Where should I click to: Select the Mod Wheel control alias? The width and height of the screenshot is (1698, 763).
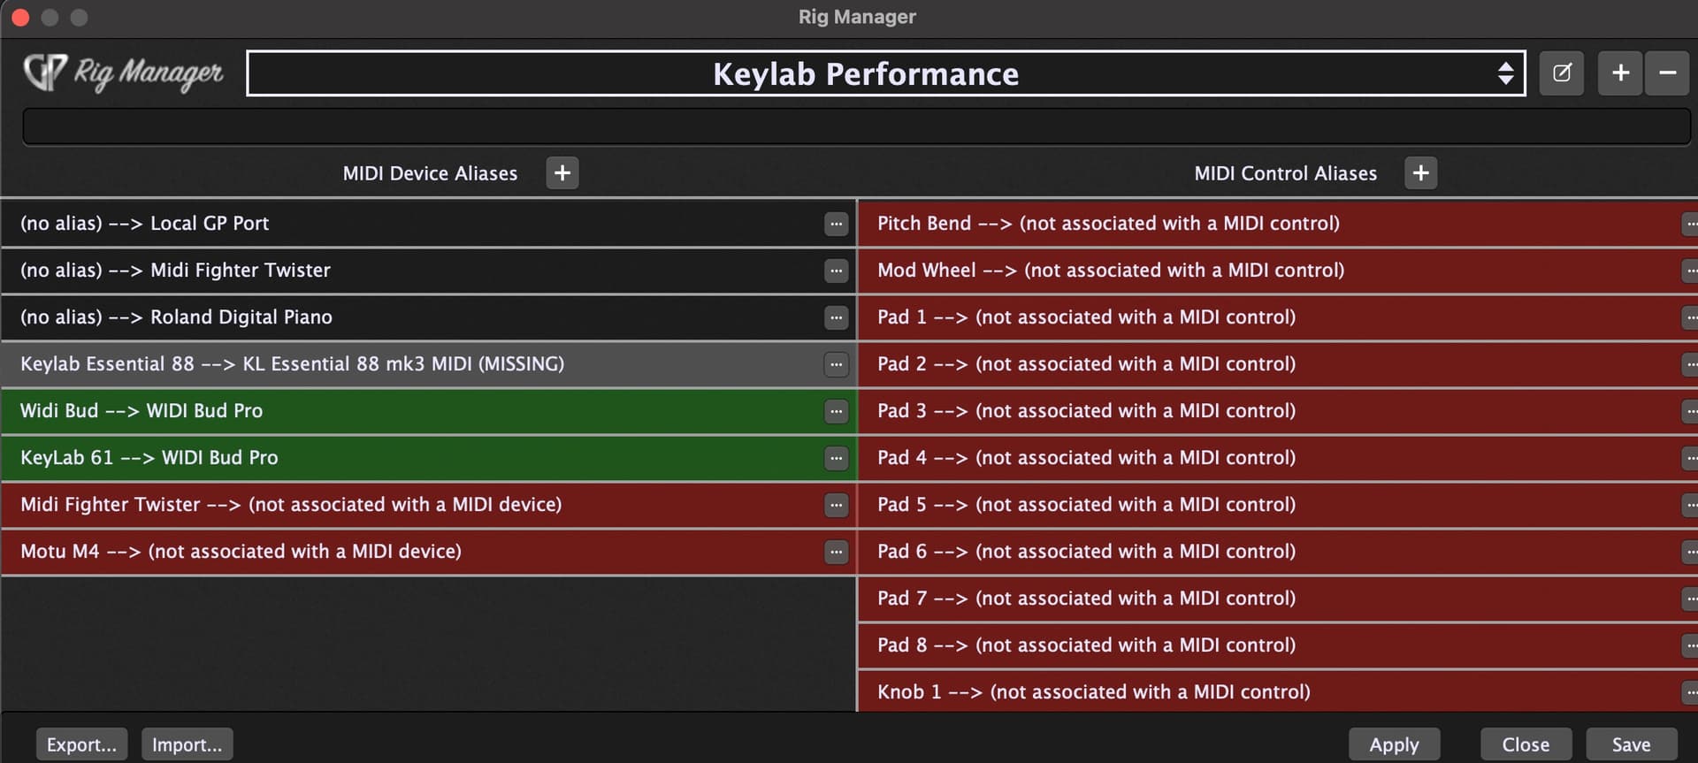(1278, 271)
